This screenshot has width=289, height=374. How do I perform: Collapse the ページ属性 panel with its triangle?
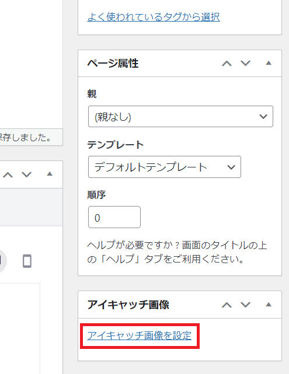(269, 63)
